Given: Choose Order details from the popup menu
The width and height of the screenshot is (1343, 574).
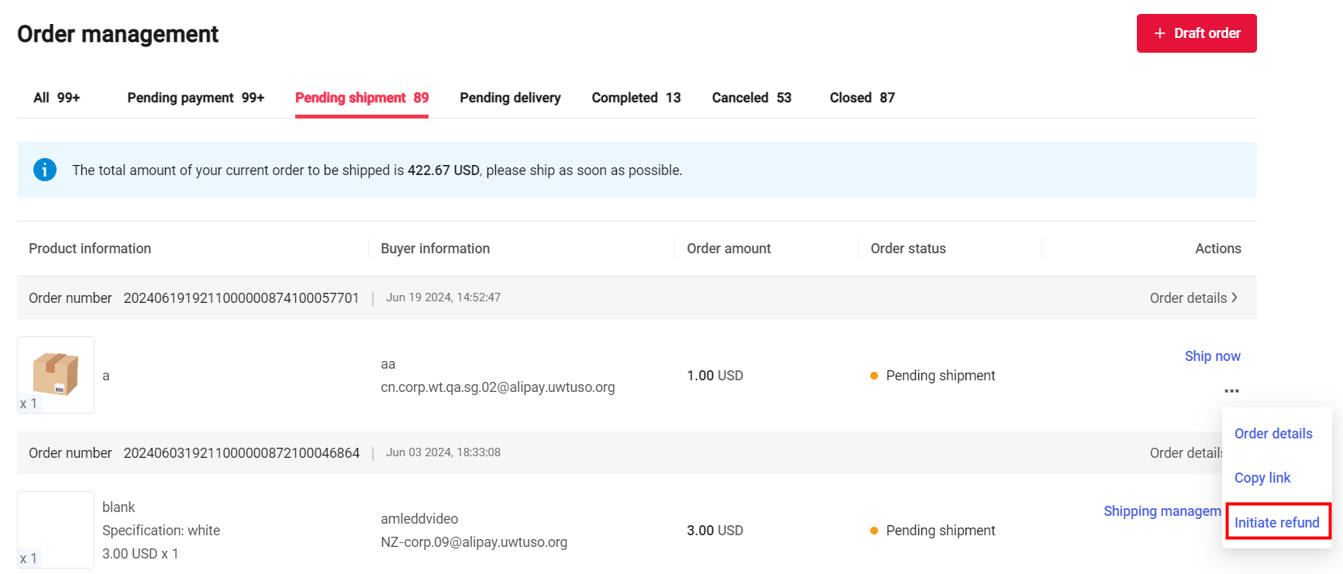Looking at the screenshot, I should pyautogui.click(x=1272, y=434).
